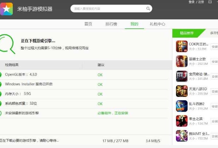218x148 pixels.
Task: Click the 17 MB / 277 MB progress text
Action: coord(115,141)
